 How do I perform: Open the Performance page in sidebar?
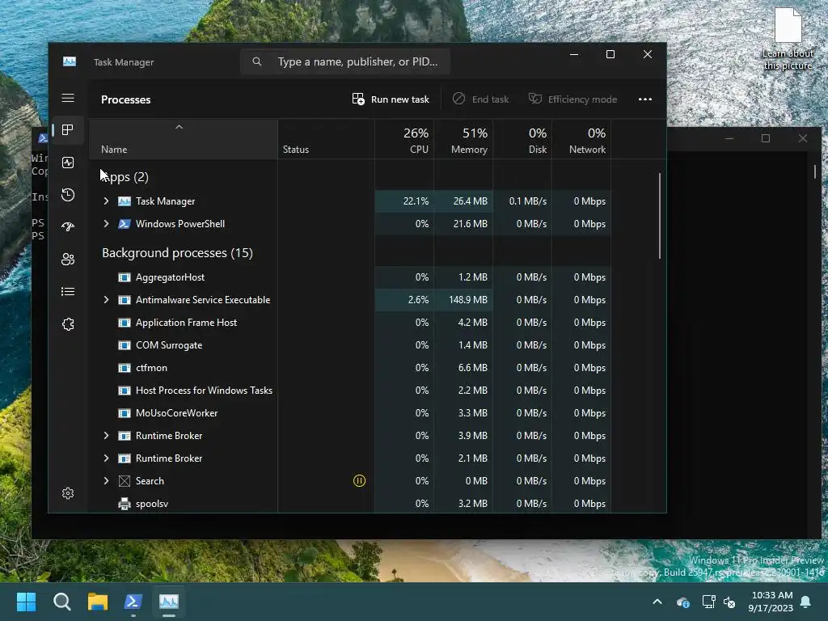click(68, 163)
